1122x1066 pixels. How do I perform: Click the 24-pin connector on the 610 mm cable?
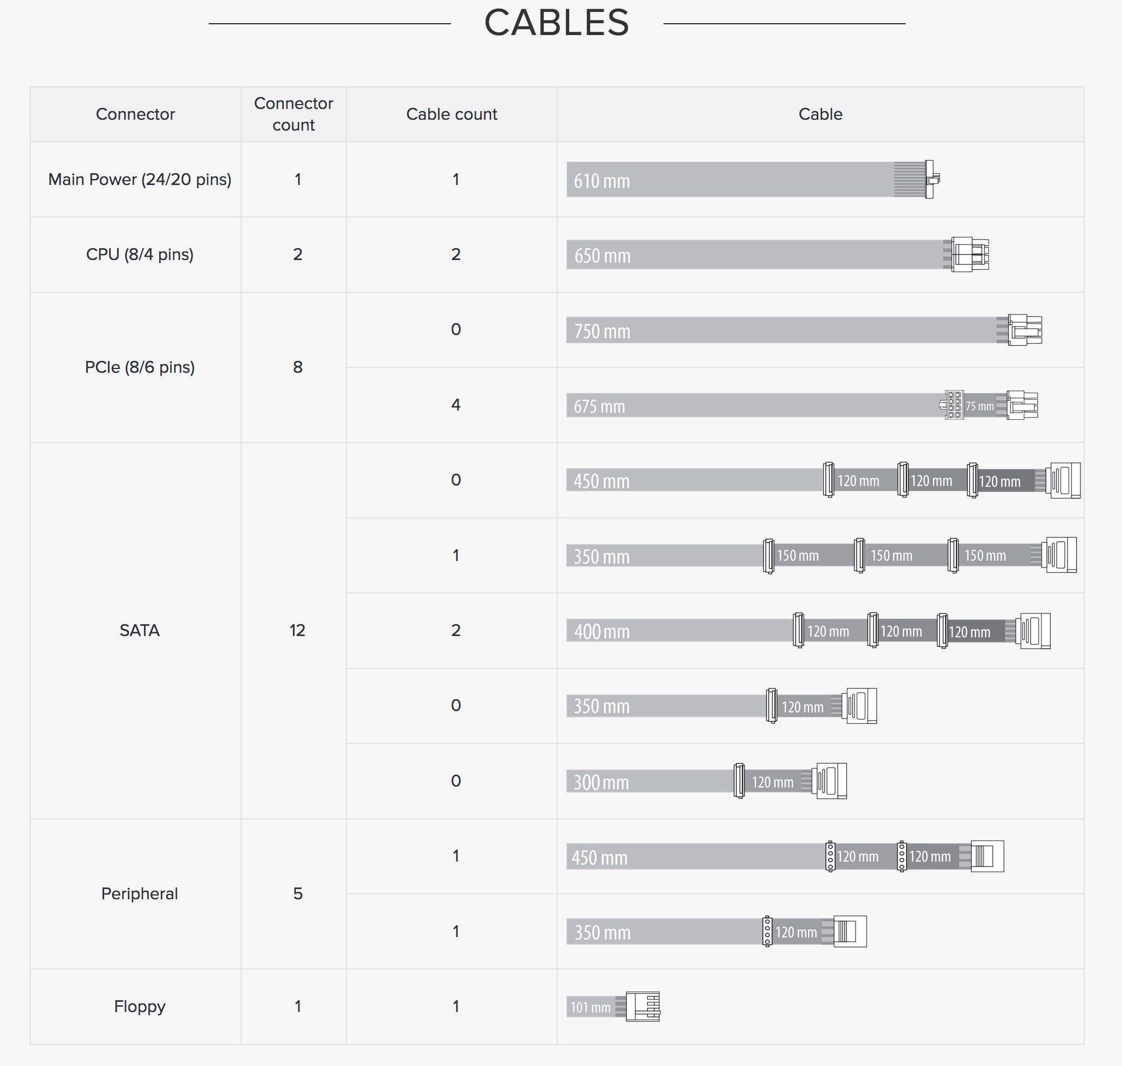pyautogui.click(x=931, y=180)
